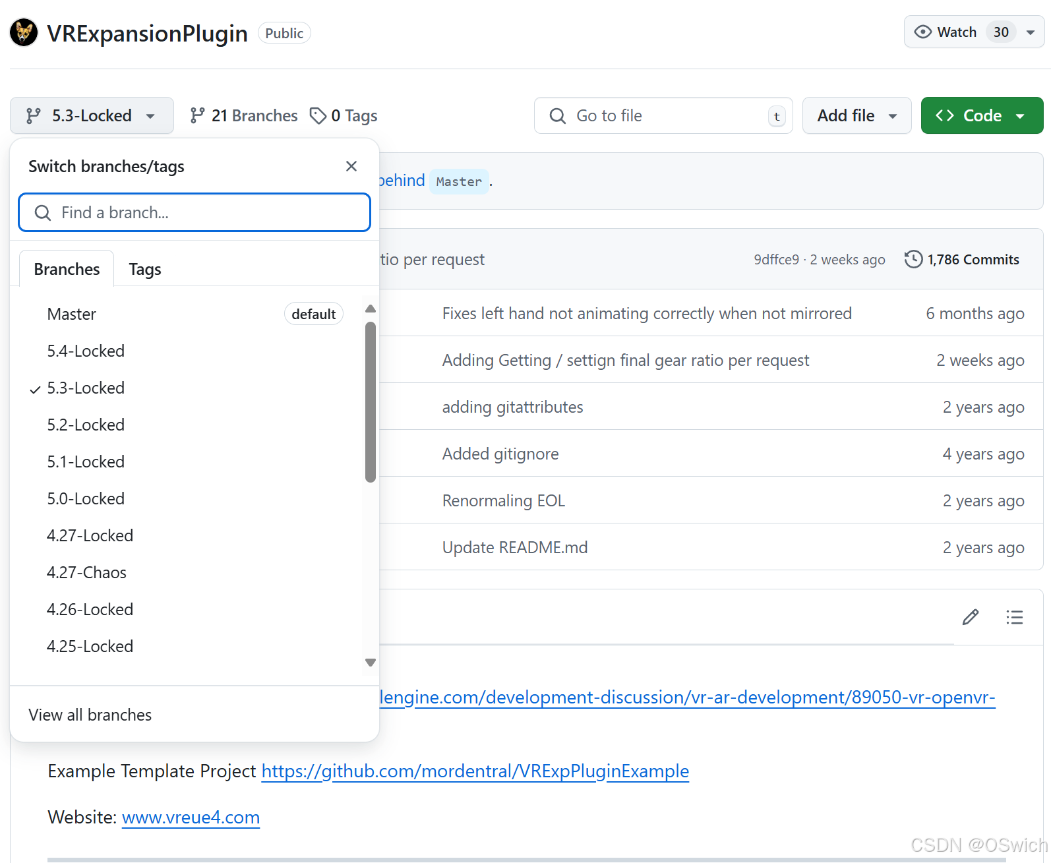Open the README outline list icon
The height and width of the screenshot is (863, 1051).
click(1015, 617)
